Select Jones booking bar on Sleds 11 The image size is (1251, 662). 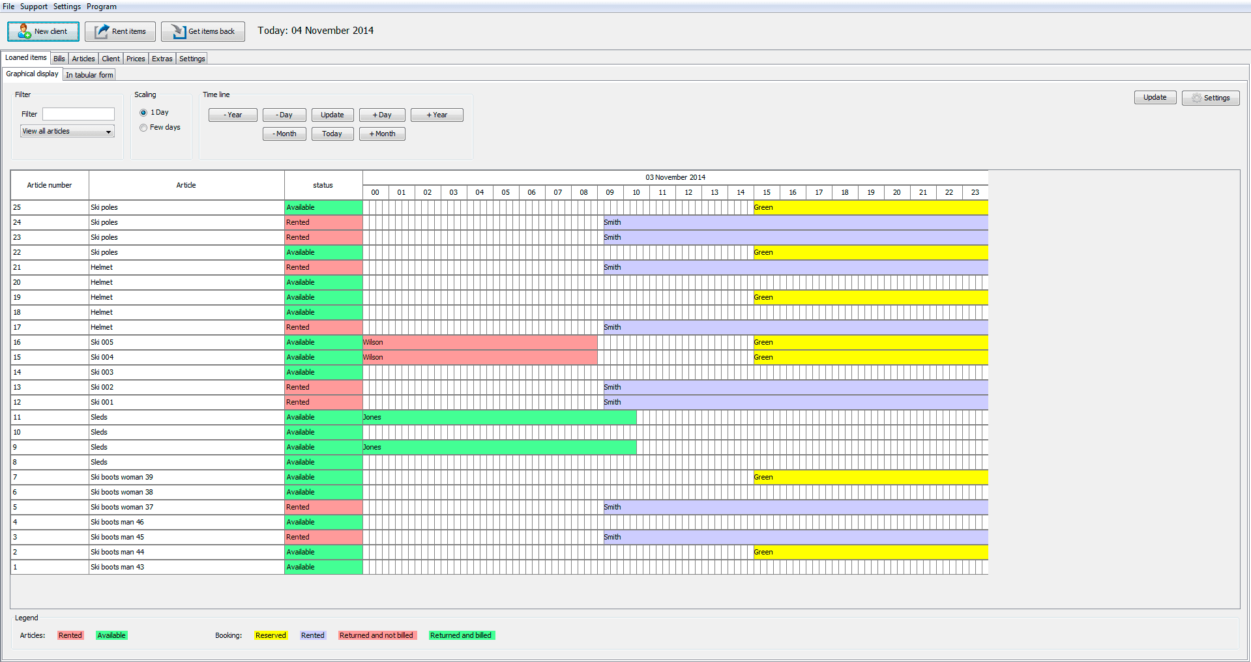(499, 417)
